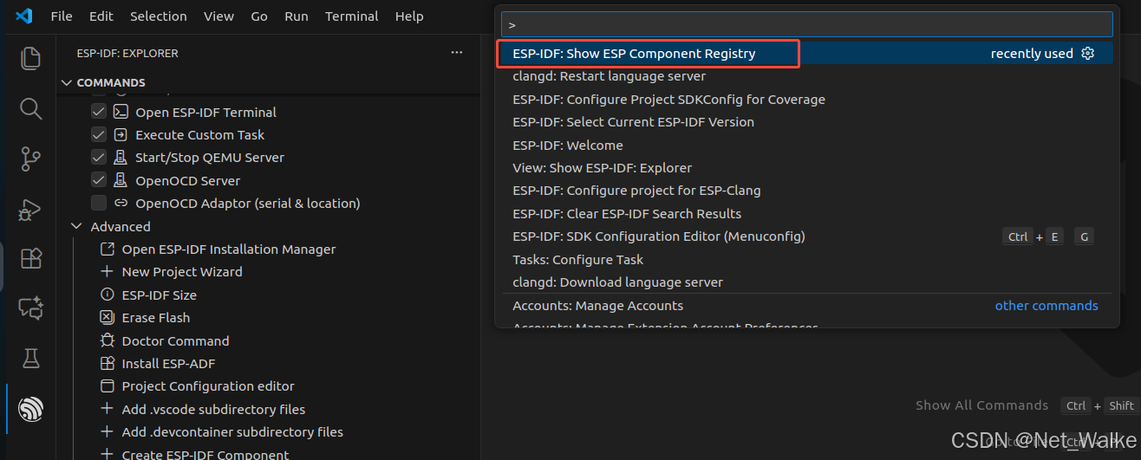Open the File menu
Image resolution: width=1141 pixels, height=460 pixels.
coord(62,16)
